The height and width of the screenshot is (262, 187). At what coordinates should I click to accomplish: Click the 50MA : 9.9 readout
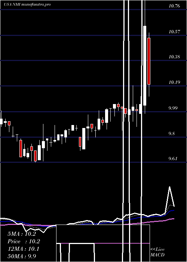(x=22, y=256)
